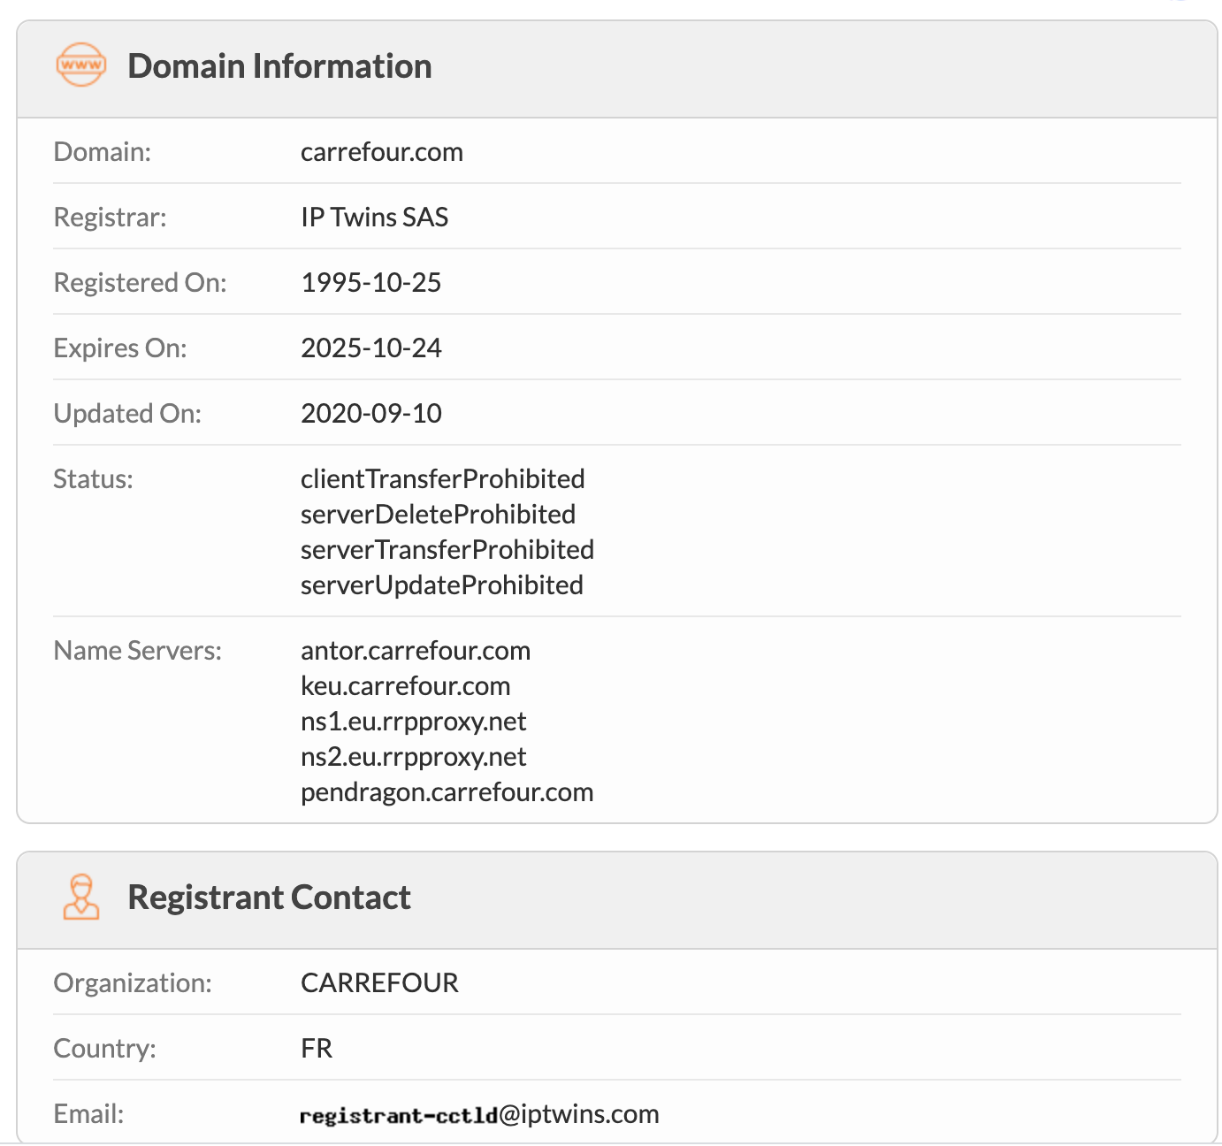Click the Registrar: field label

click(111, 218)
